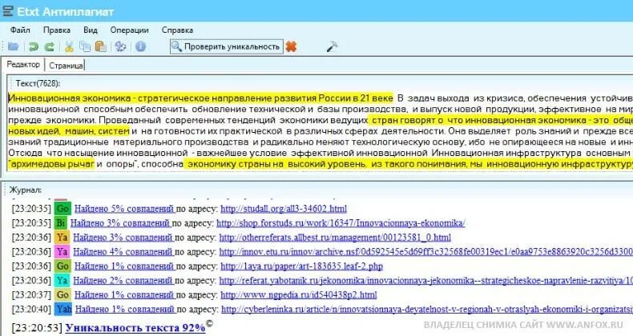Screen dimensions: 633x336
Task: Paste text using the clipboard icon
Action: point(100,46)
